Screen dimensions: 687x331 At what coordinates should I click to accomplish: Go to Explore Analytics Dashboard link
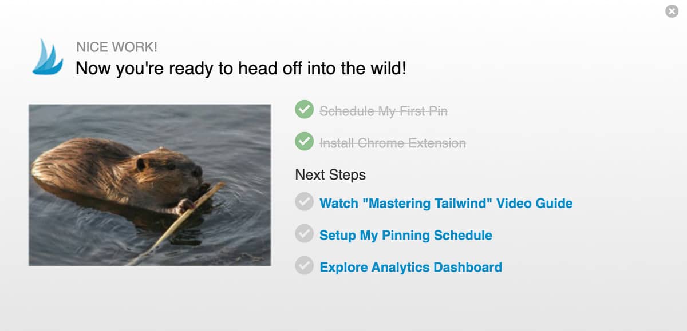tap(410, 267)
